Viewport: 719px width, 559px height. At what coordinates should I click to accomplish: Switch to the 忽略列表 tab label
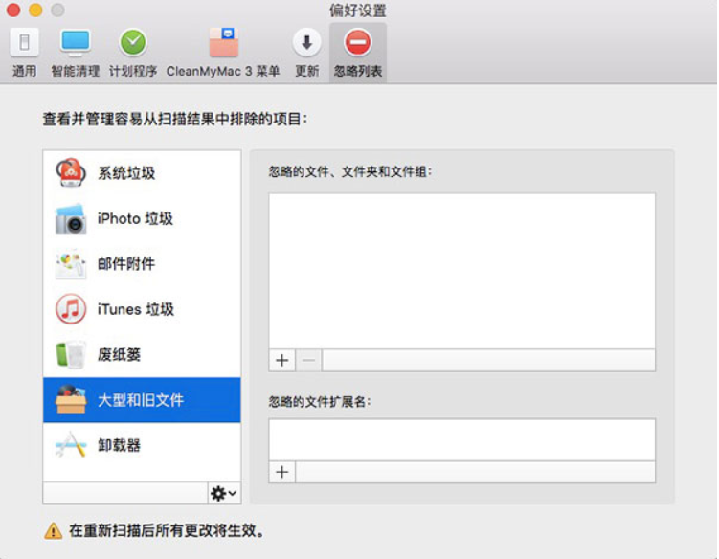pos(358,71)
